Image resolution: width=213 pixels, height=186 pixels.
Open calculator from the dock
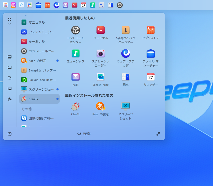111,5
